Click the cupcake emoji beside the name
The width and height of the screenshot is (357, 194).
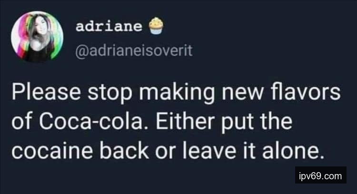[156, 26]
